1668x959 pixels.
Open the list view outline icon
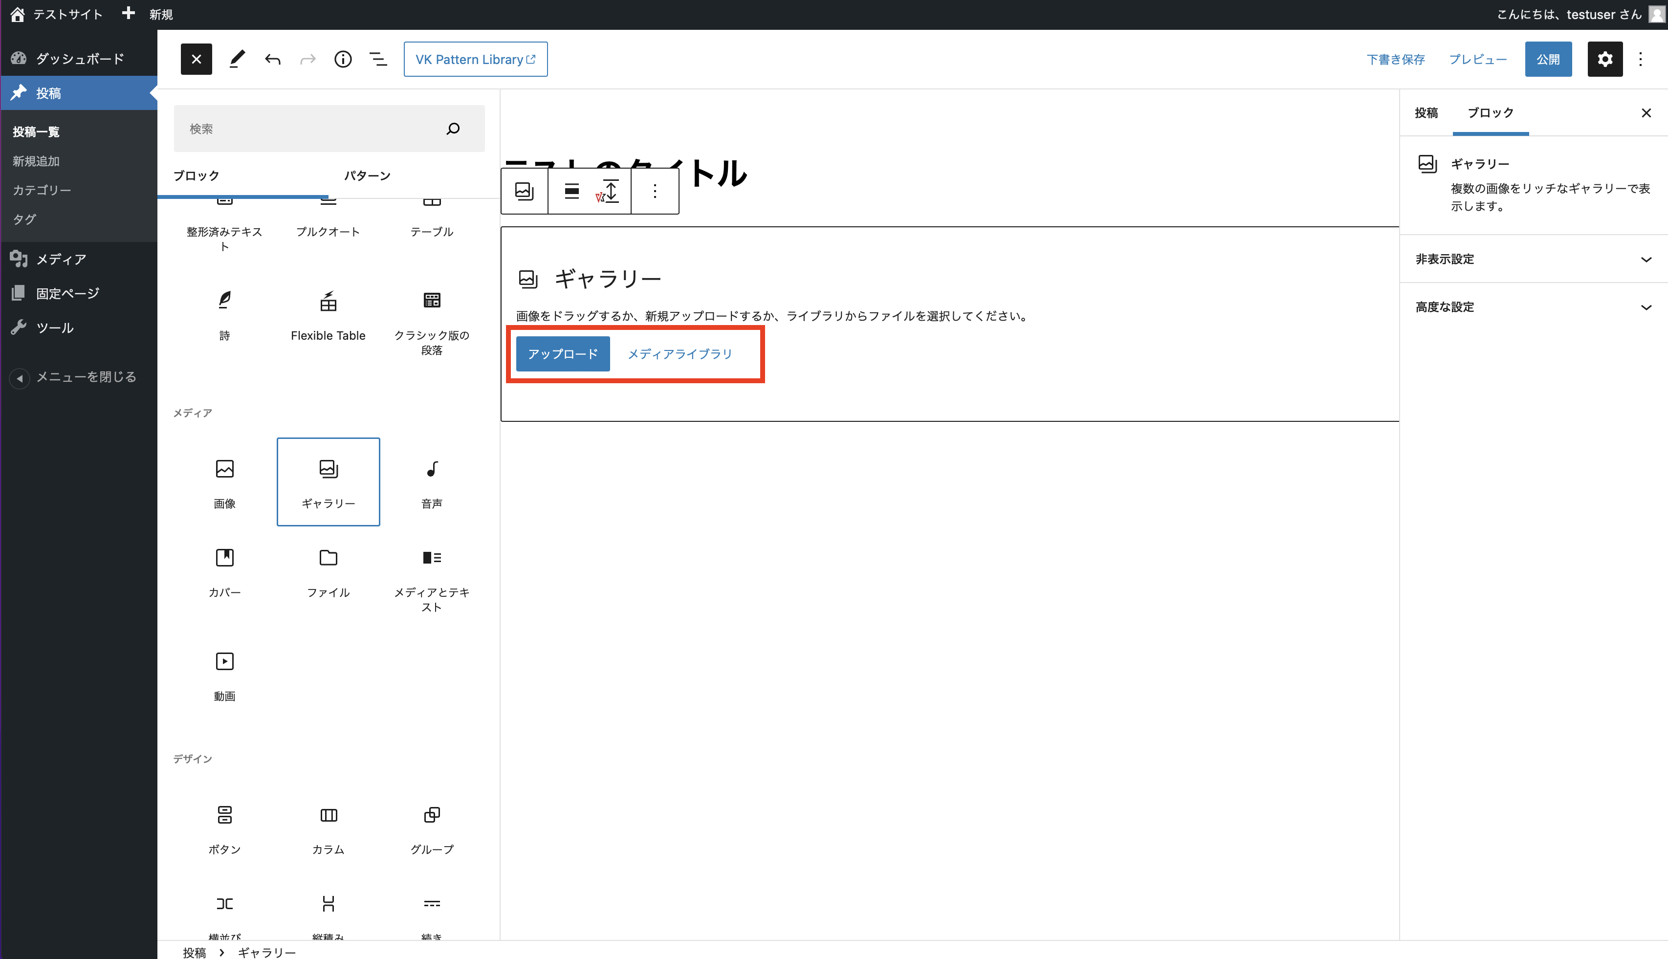tap(378, 59)
